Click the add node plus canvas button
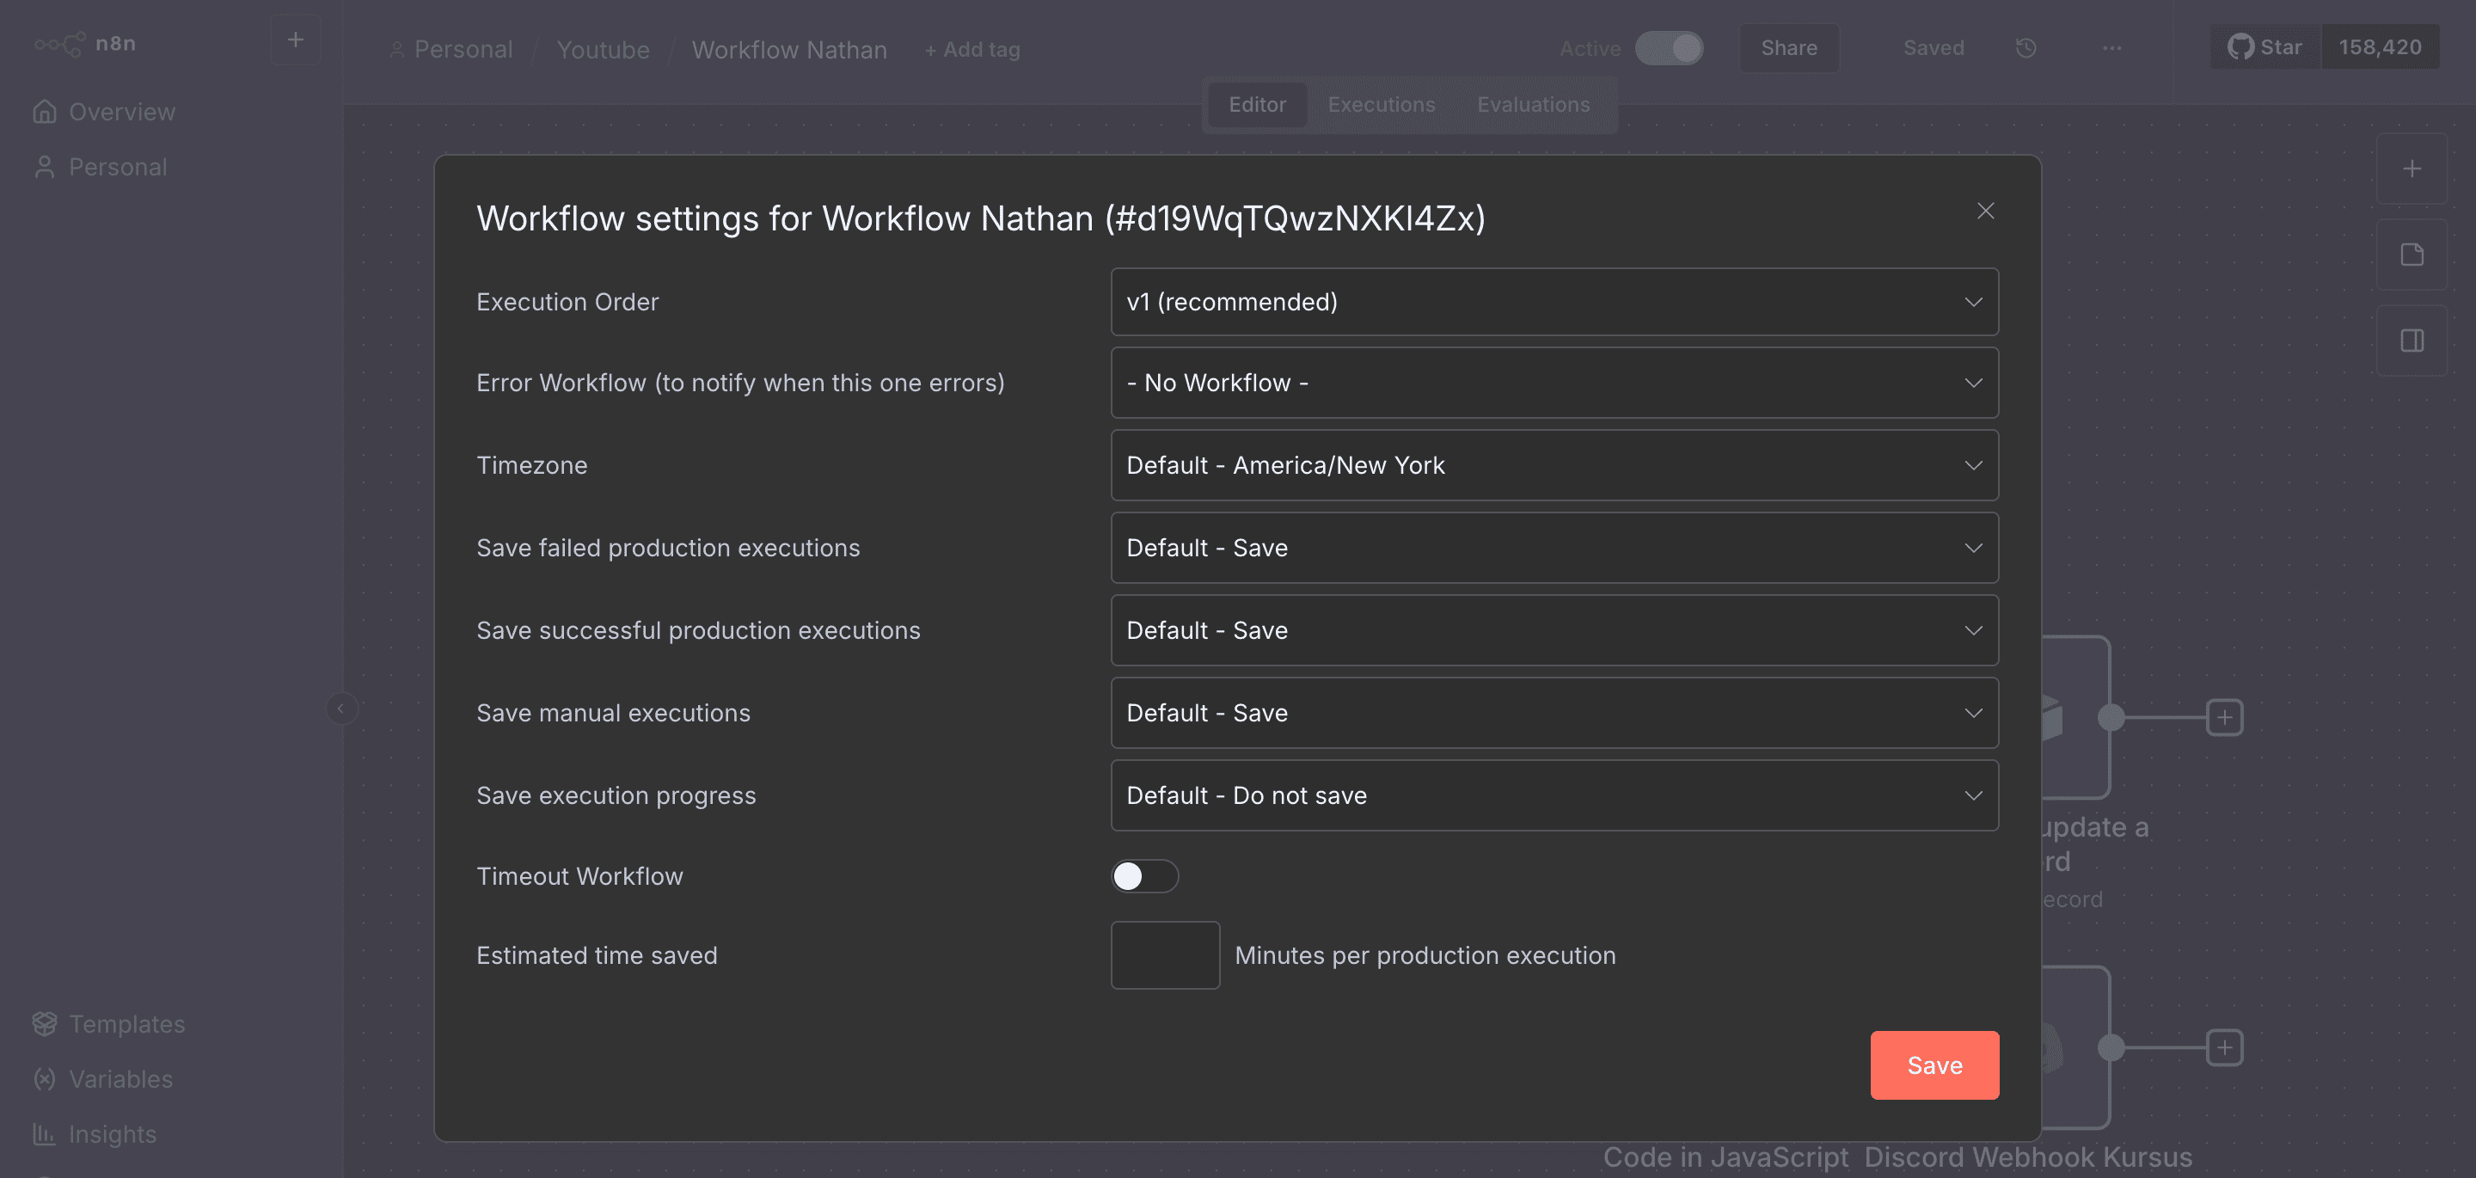 [2411, 169]
